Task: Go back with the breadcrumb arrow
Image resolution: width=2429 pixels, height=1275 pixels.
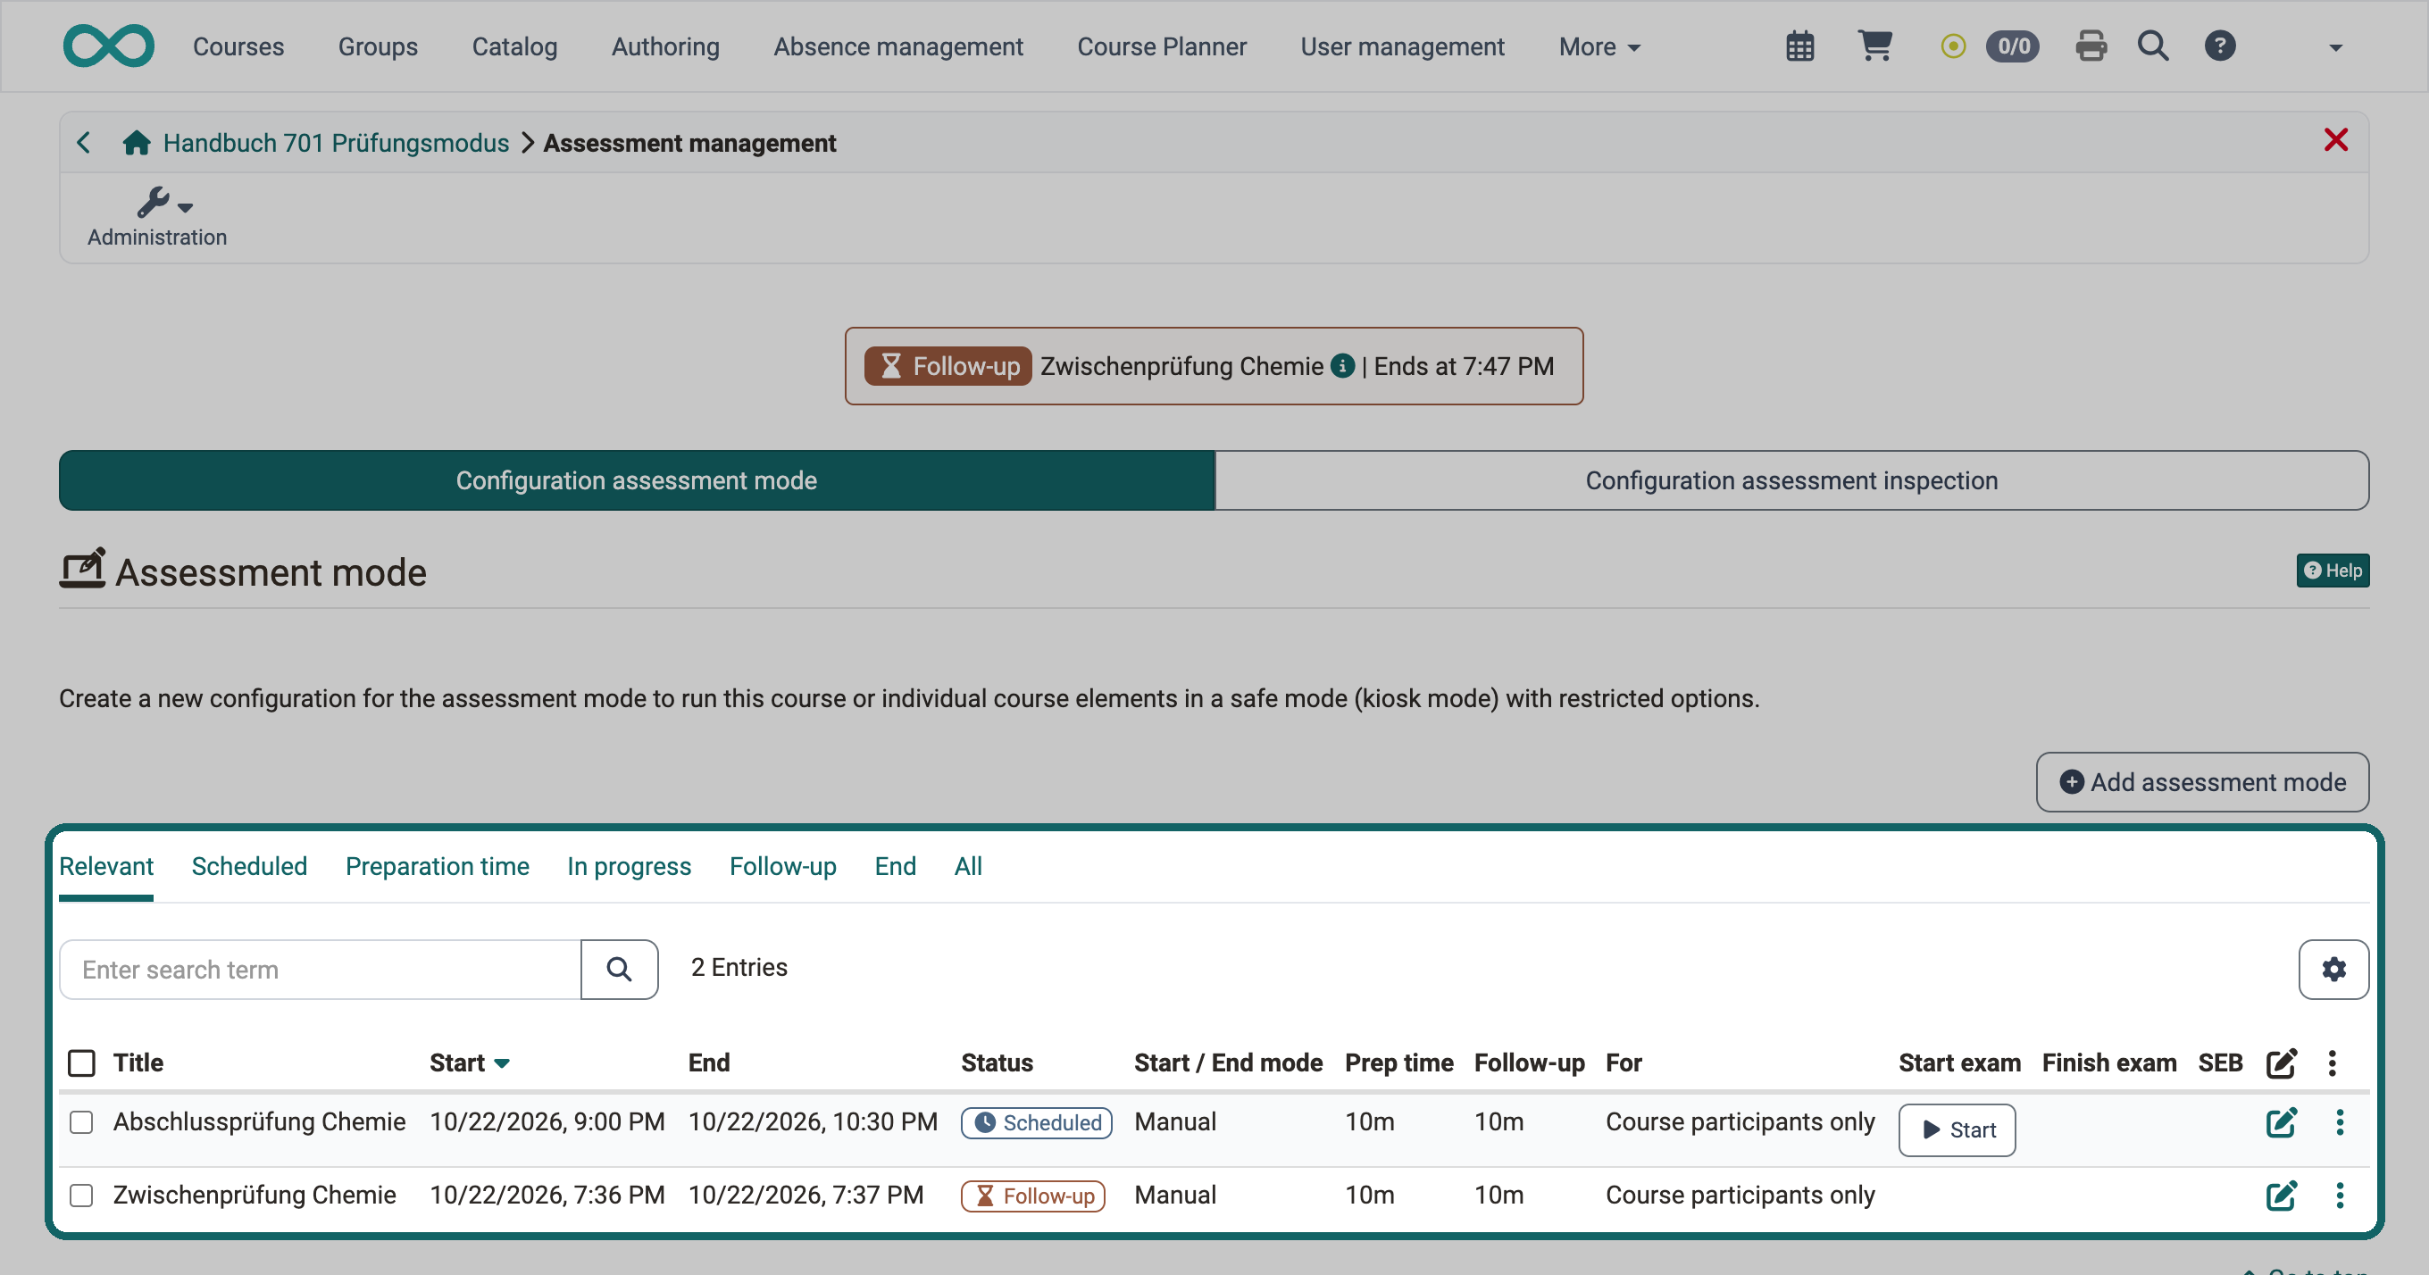Action: tap(84, 142)
